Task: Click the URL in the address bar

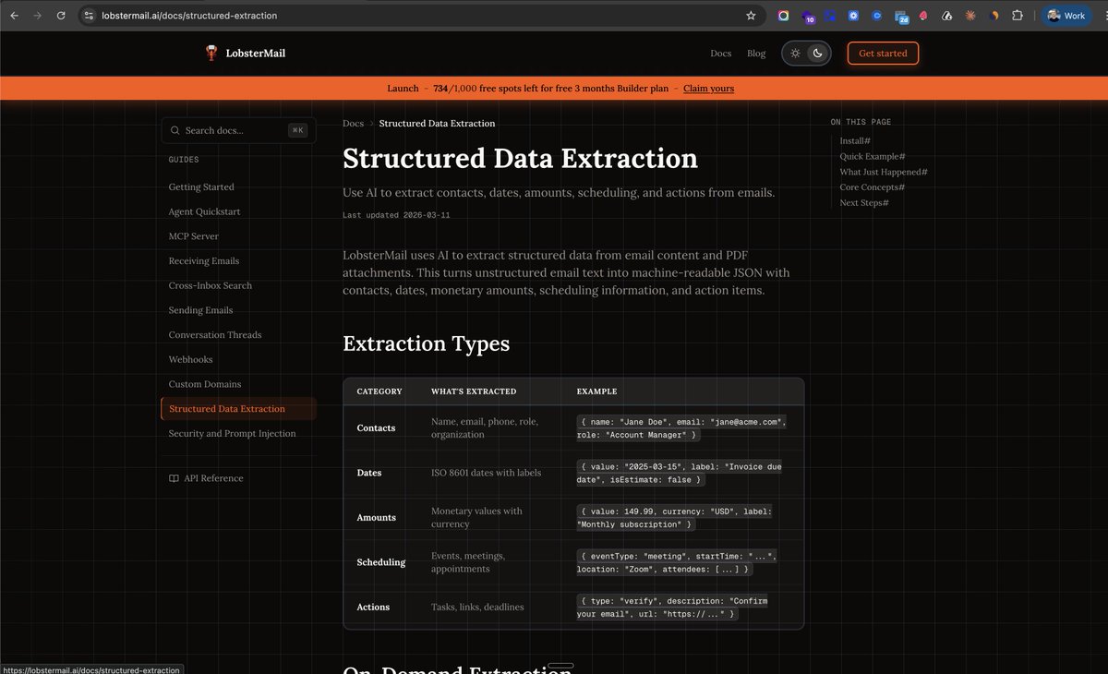Action: tap(189, 16)
